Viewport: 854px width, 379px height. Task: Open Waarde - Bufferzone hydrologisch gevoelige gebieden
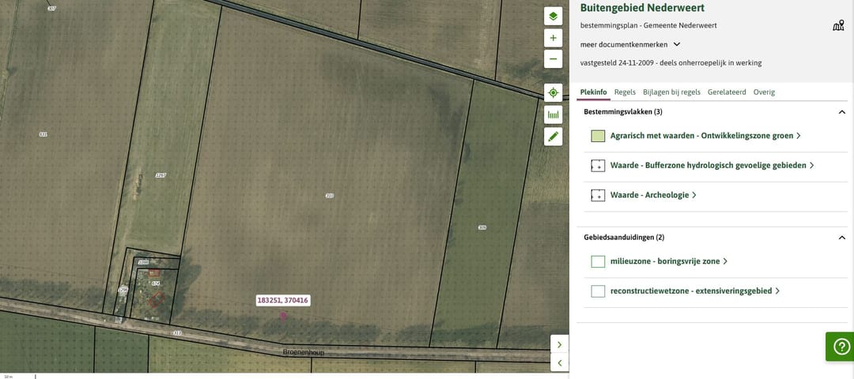[708, 166]
